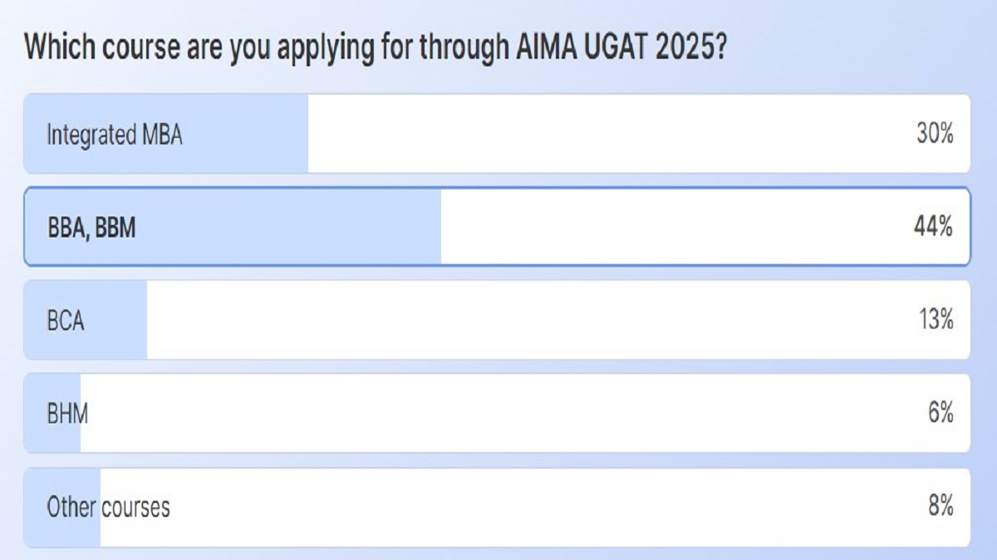Click the 30% result for Integrated MBA
997x560 pixels.
tap(934, 134)
